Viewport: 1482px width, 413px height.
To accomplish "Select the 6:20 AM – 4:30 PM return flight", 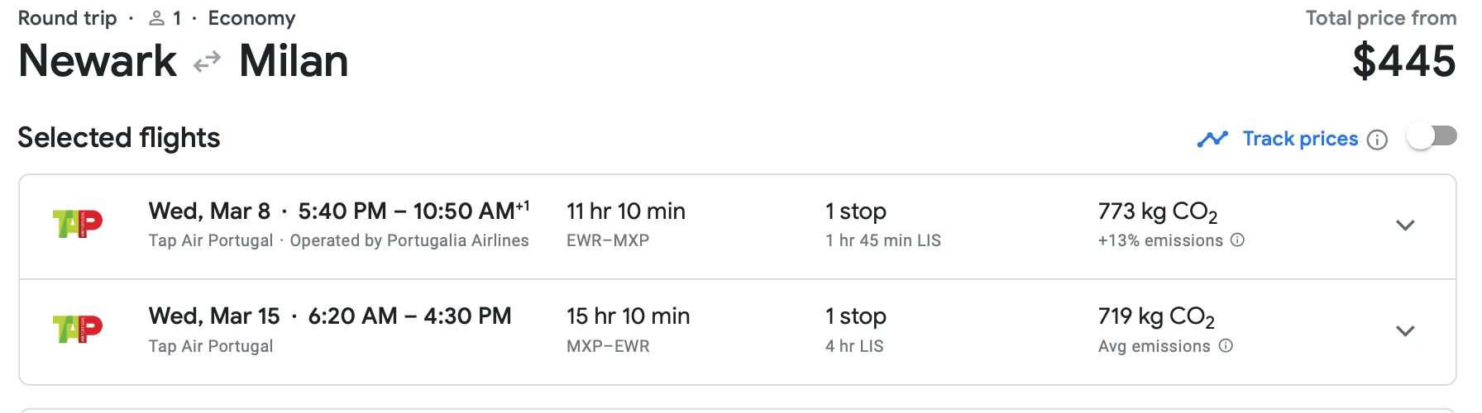I will click(x=409, y=316).
